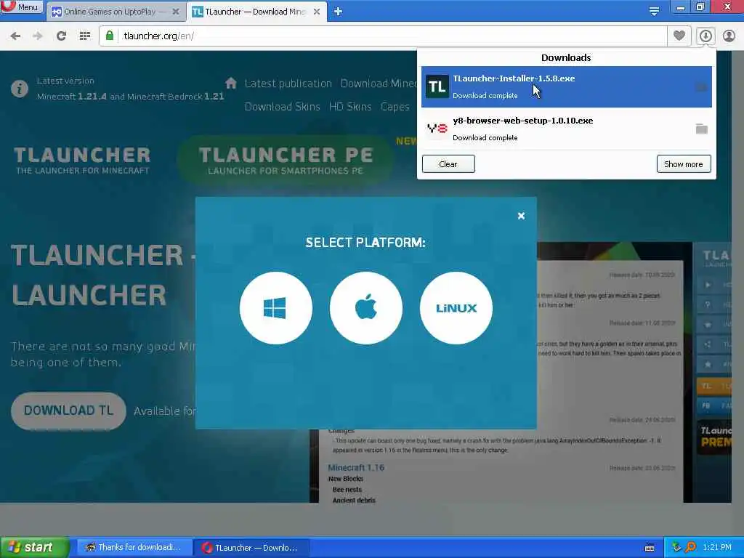Show TLauncher installer in folder
The height and width of the screenshot is (558, 744).
coord(701,87)
